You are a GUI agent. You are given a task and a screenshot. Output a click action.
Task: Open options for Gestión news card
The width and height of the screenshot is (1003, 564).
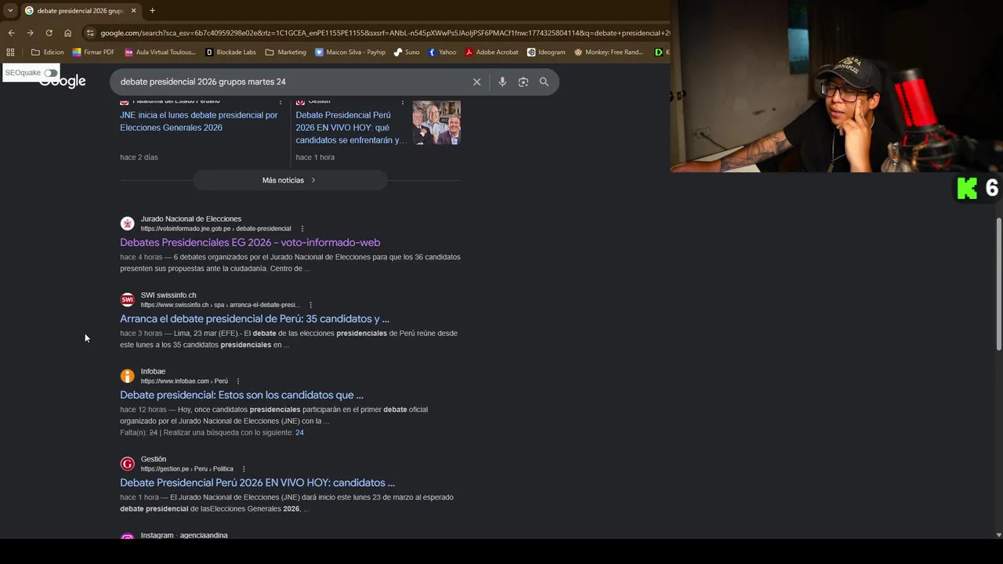(403, 102)
